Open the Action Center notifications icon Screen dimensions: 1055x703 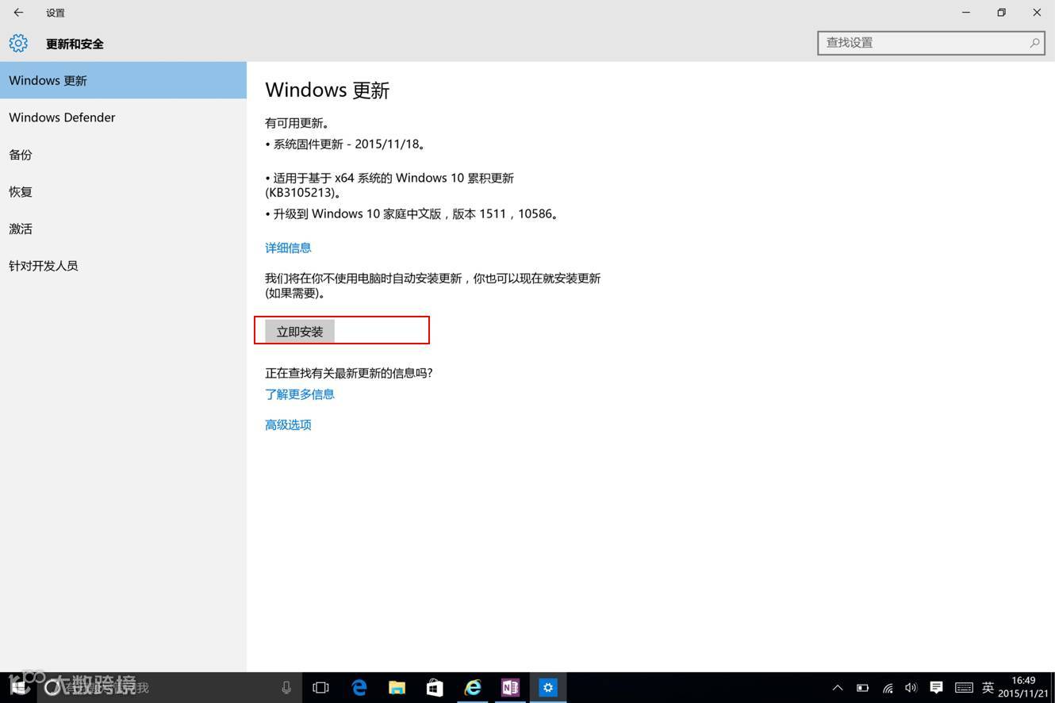point(936,687)
